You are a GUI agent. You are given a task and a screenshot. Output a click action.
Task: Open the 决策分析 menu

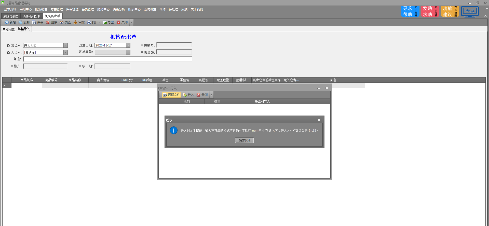click(119, 9)
